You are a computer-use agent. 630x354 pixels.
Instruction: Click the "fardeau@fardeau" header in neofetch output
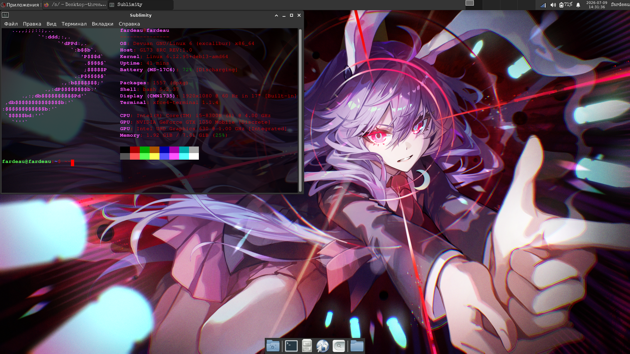[145, 30]
